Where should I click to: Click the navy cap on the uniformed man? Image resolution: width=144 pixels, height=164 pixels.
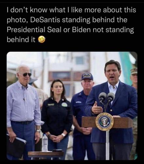[x=87, y=76]
